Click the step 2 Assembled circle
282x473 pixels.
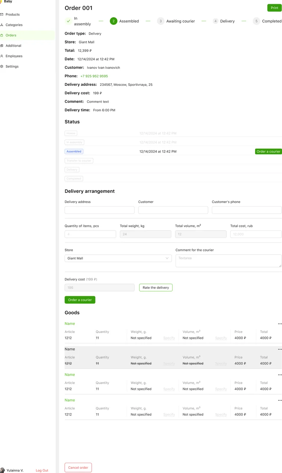tap(114, 21)
